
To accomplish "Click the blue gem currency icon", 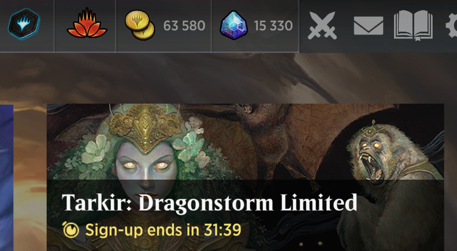I will click(234, 25).
